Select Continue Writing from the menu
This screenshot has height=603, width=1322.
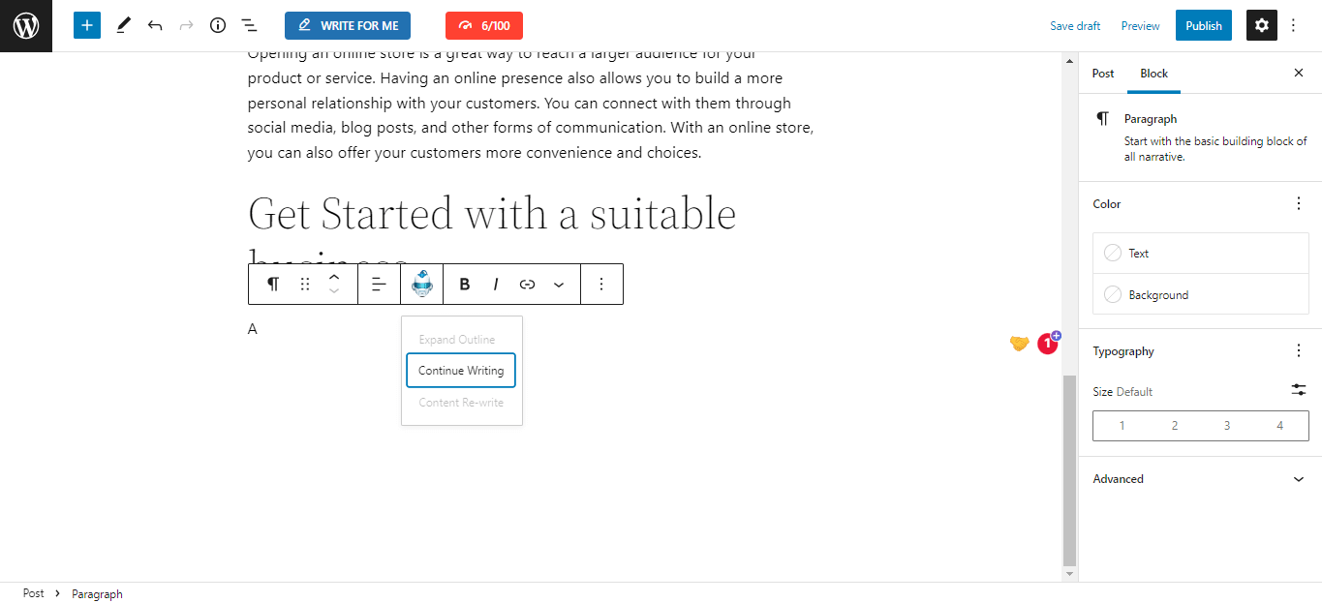[461, 371]
